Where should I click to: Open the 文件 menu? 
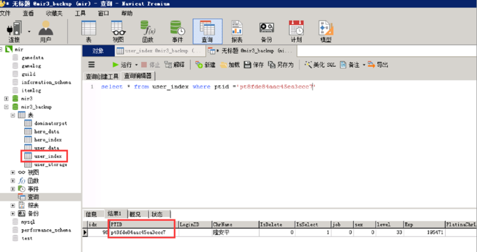point(5,13)
